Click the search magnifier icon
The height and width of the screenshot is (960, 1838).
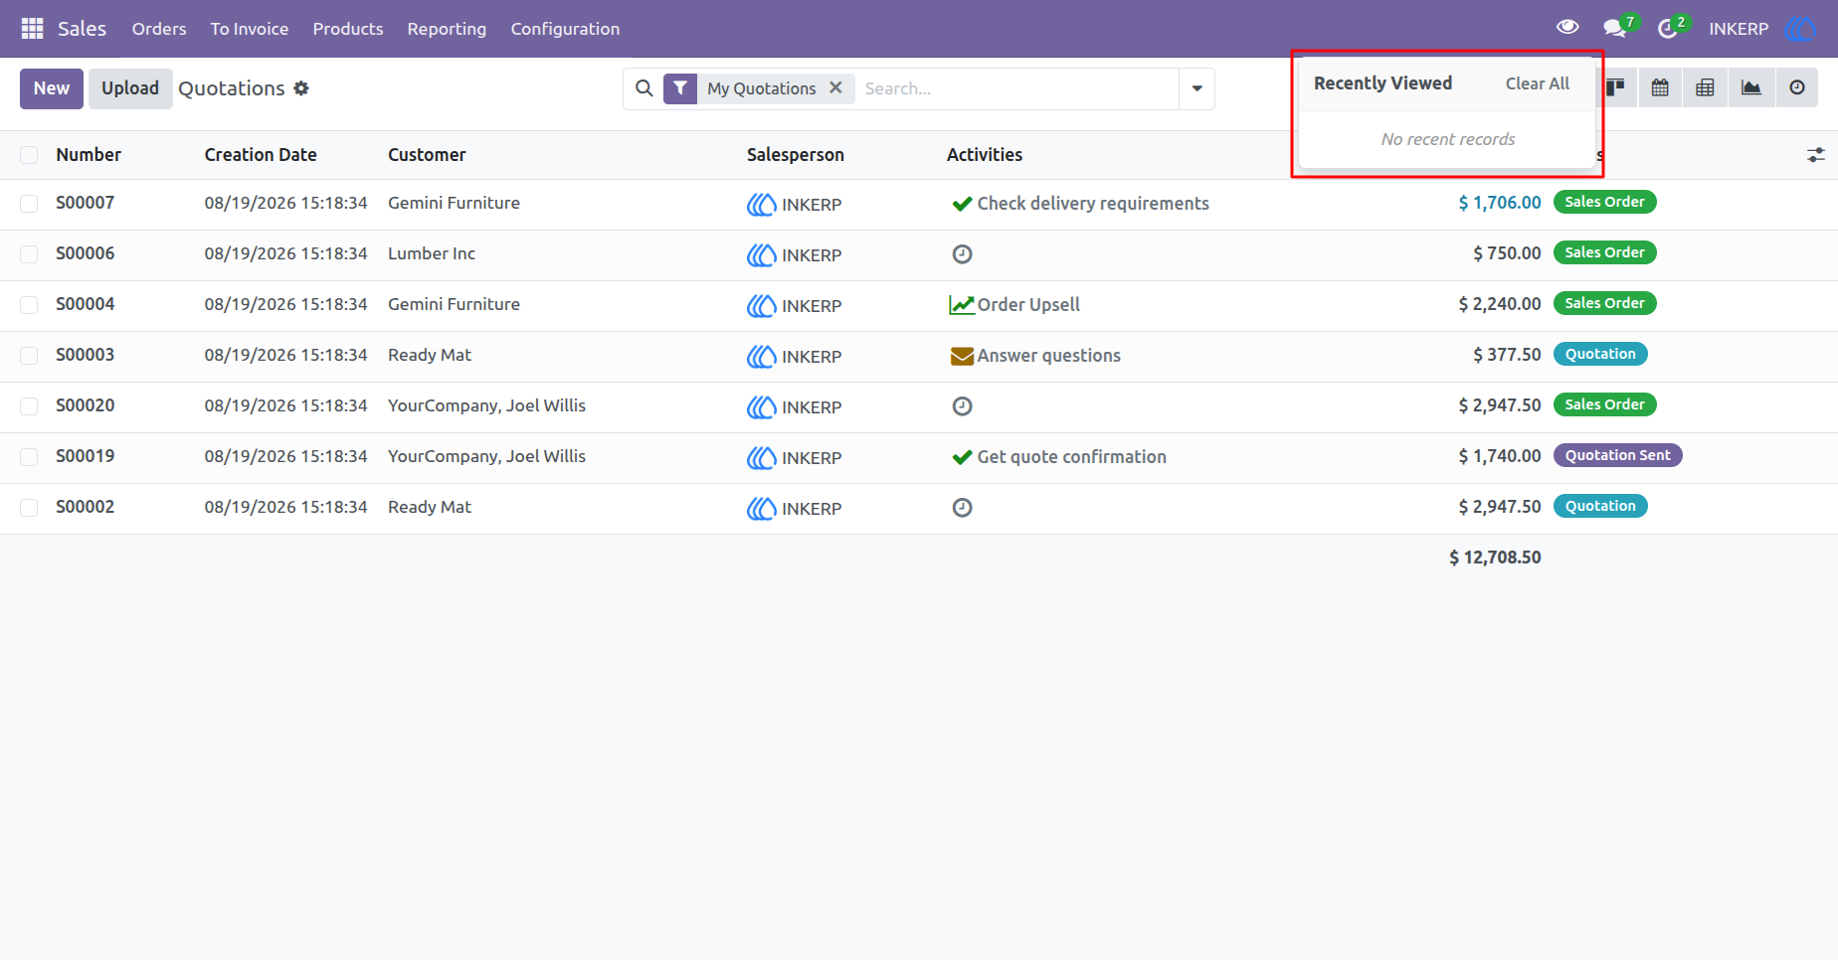tap(644, 88)
